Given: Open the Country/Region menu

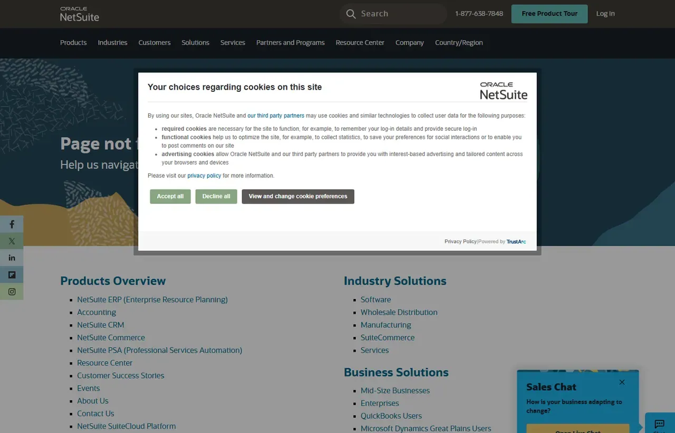Looking at the screenshot, I should pyautogui.click(x=459, y=43).
